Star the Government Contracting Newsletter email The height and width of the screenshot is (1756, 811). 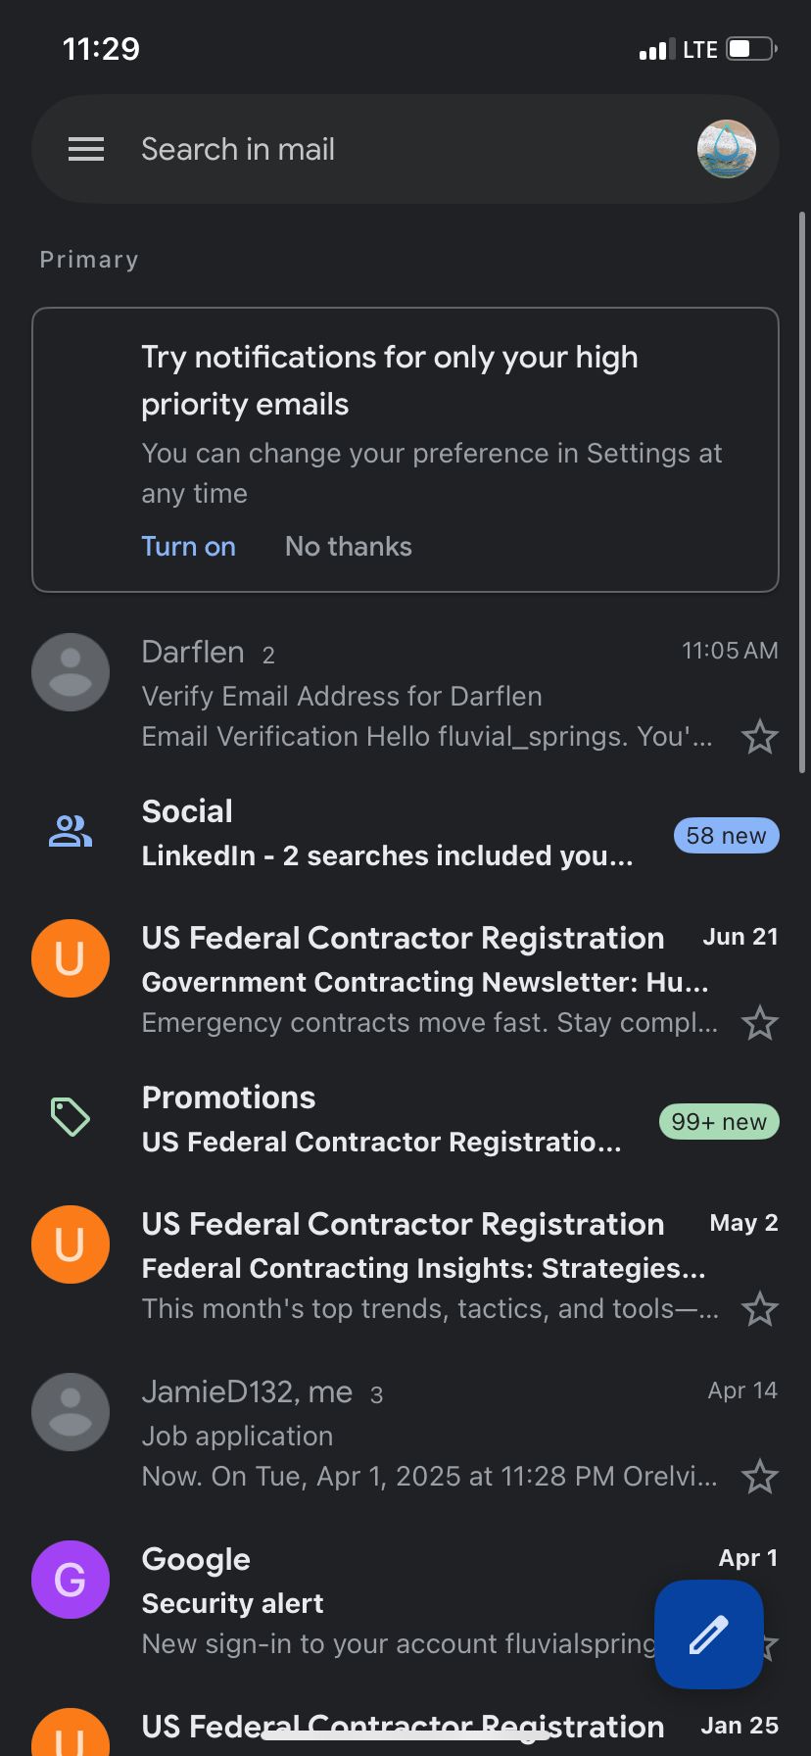coord(760,1023)
